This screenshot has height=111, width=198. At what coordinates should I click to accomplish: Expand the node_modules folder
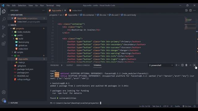click(12, 32)
